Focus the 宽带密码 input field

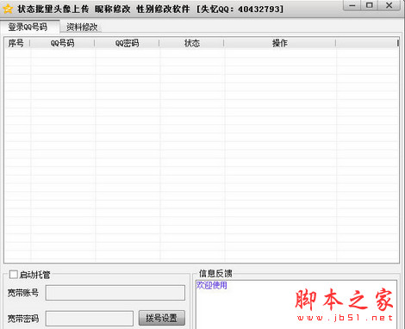pos(90,319)
